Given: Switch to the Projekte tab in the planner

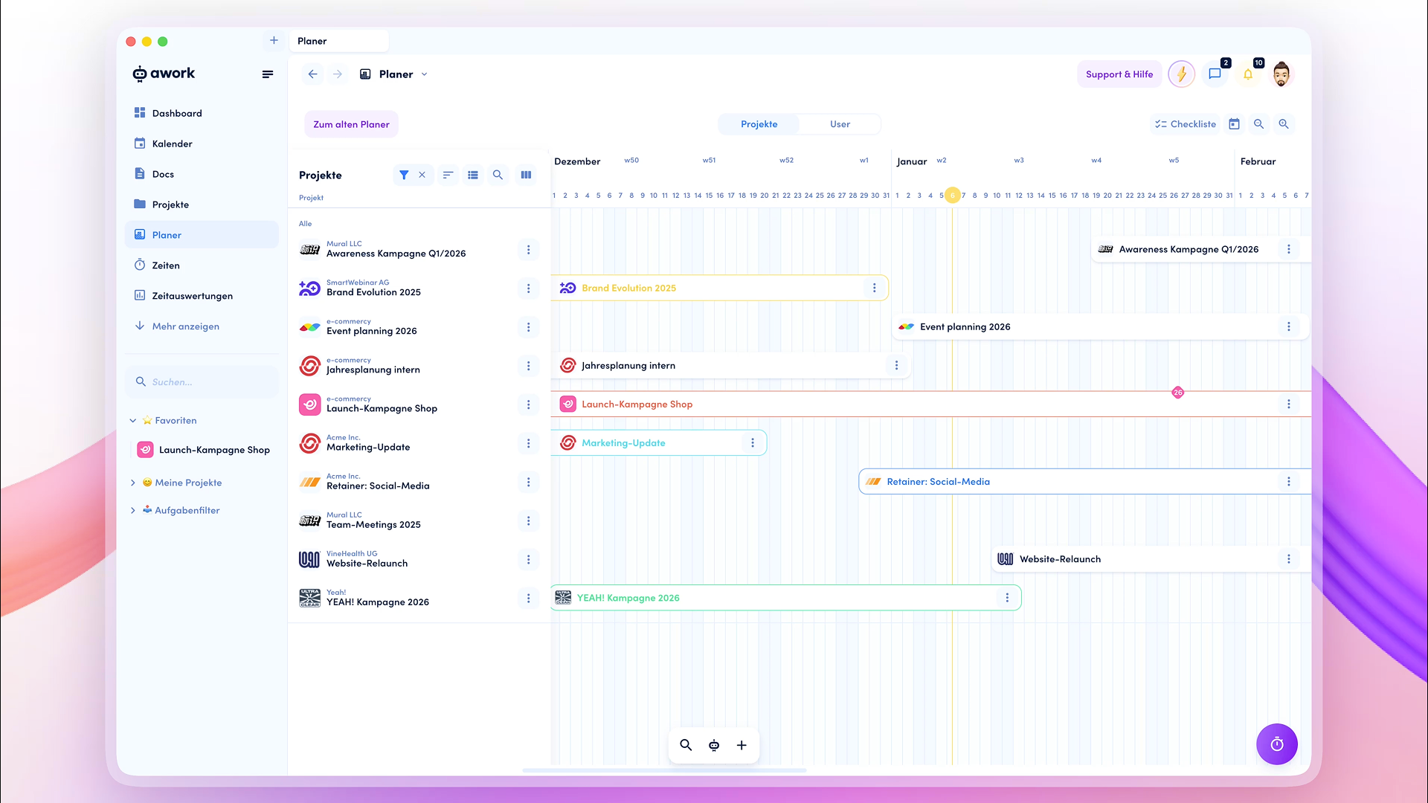Looking at the screenshot, I should click(759, 124).
